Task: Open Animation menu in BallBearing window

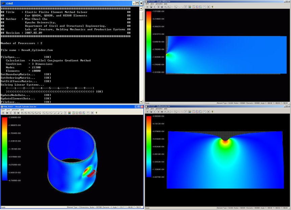Action: pos(159,109)
